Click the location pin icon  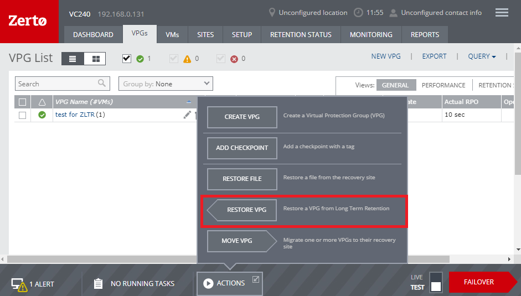(272, 13)
